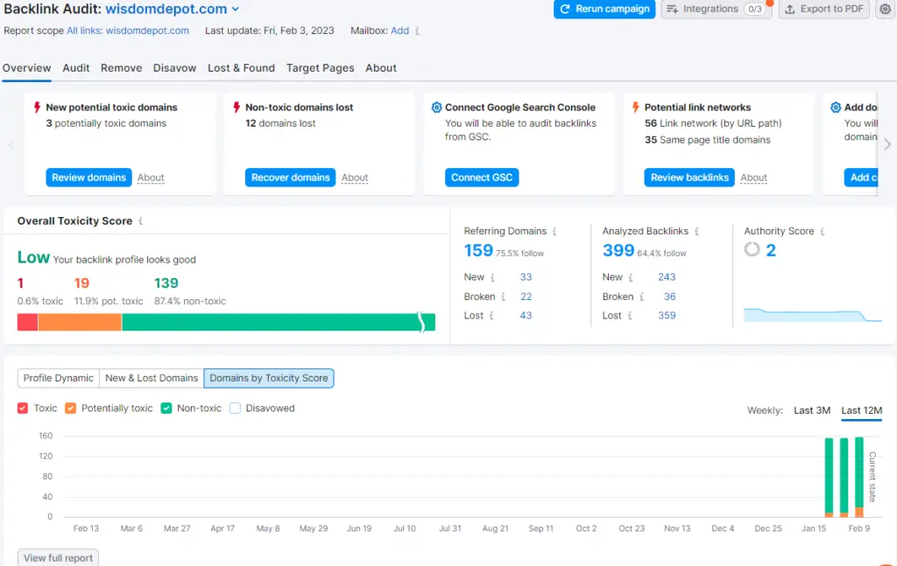The image size is (897, 566).
Task: Open the About tab
Action: point(381,68)
